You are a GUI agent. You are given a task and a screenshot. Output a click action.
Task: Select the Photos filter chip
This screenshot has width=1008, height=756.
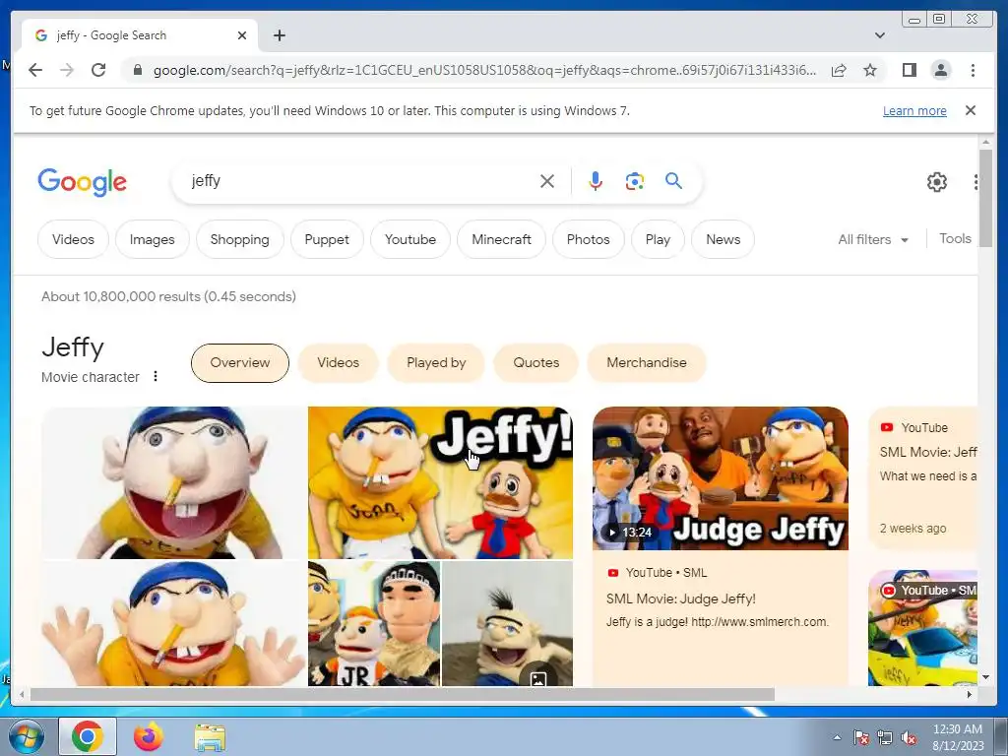589,239
